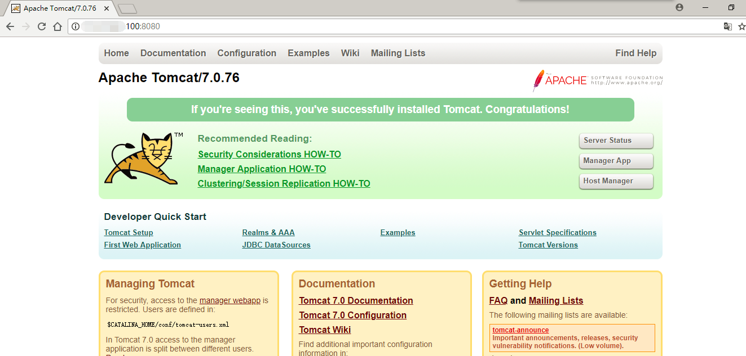
Task: Click Find Help in the navigation bar
Action: [636, 53]
